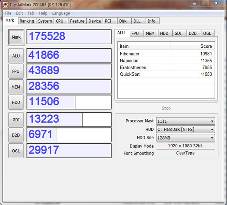This screenshot has height=205, width=227.
Task: Click the Item column header
Action: pos(144,46)
